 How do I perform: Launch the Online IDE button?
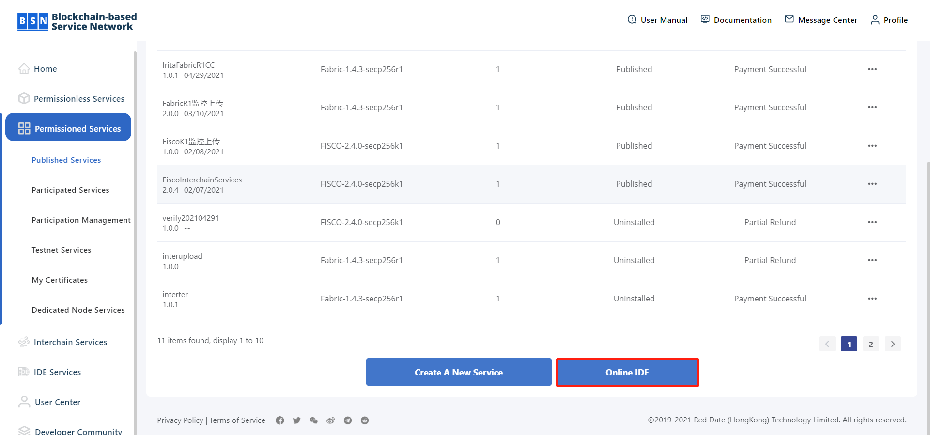pyautogui.click(x=627, y=372)
